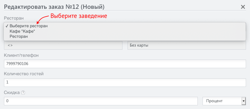Screen dimensions: 250x109
Task: Click the help question mark beside Скидка
Action: [x=23, y=93]
